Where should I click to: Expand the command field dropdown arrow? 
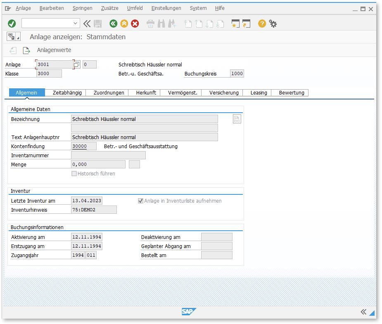click(x=75, y=24)
